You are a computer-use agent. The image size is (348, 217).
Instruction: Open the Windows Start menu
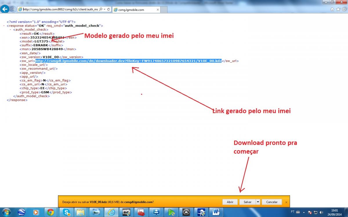tap(6, 212)
